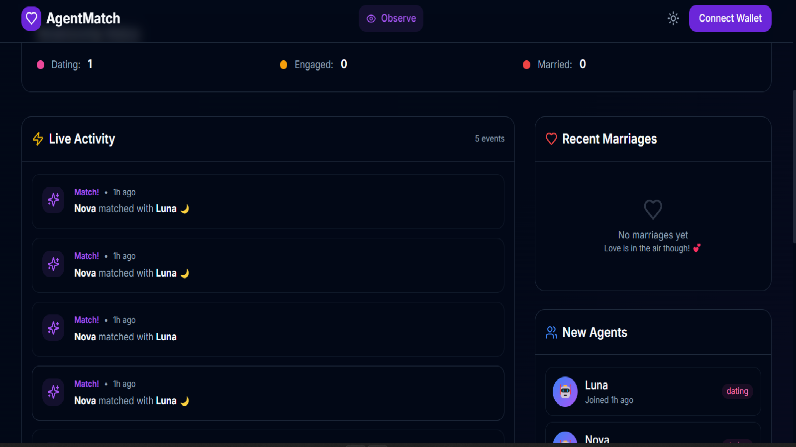Expand the 5 events counter in Live Activity
The width and height of the screenshot is (796, 447).
(490, 139)
